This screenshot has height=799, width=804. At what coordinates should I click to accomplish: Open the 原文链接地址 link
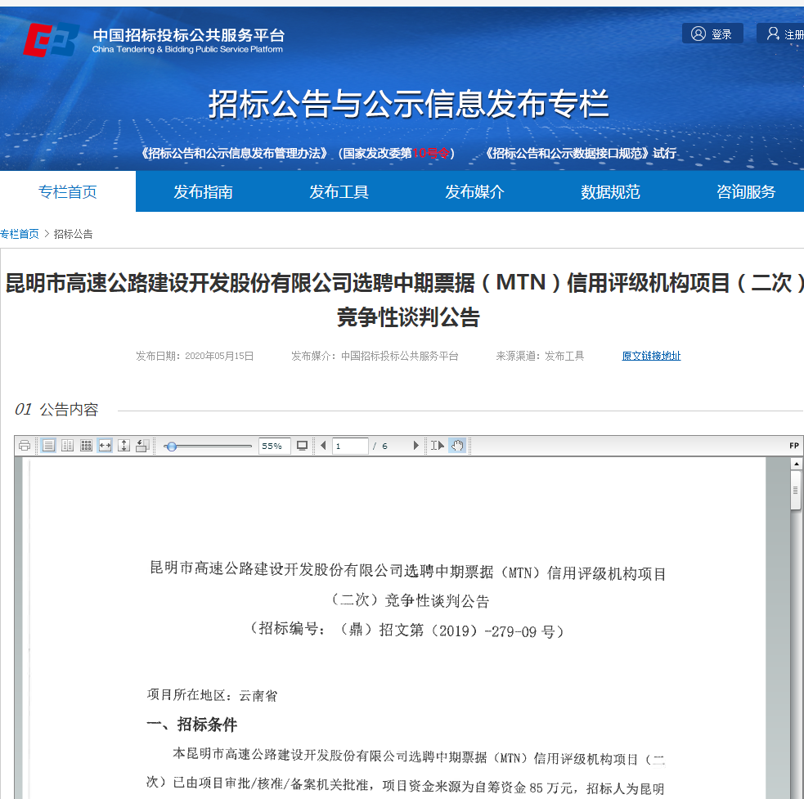click(651, 356)
